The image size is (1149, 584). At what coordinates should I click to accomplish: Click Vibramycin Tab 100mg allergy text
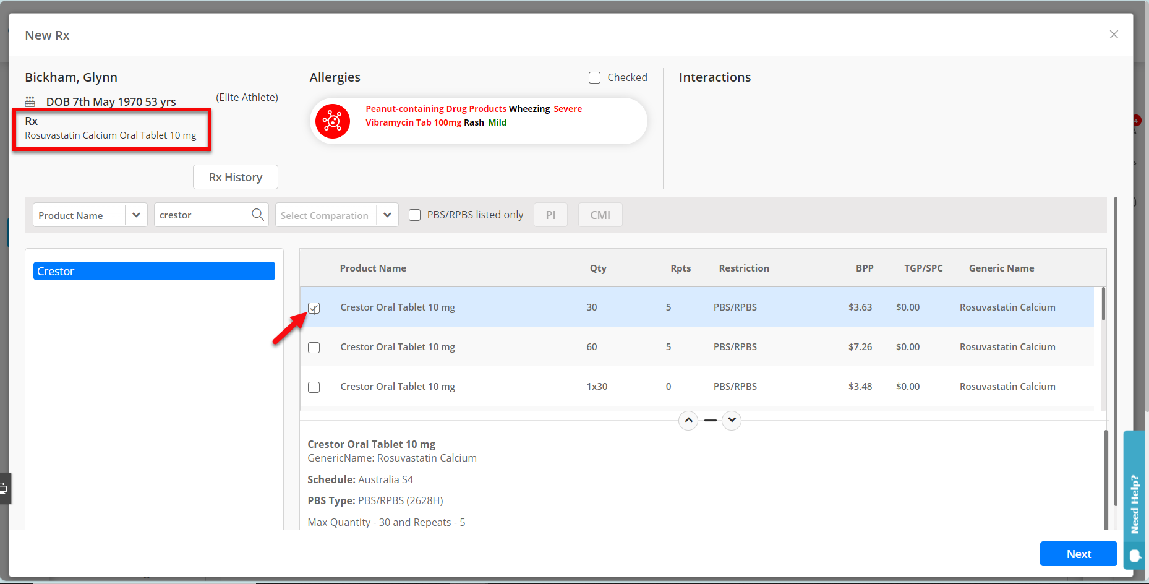[413, 122]
